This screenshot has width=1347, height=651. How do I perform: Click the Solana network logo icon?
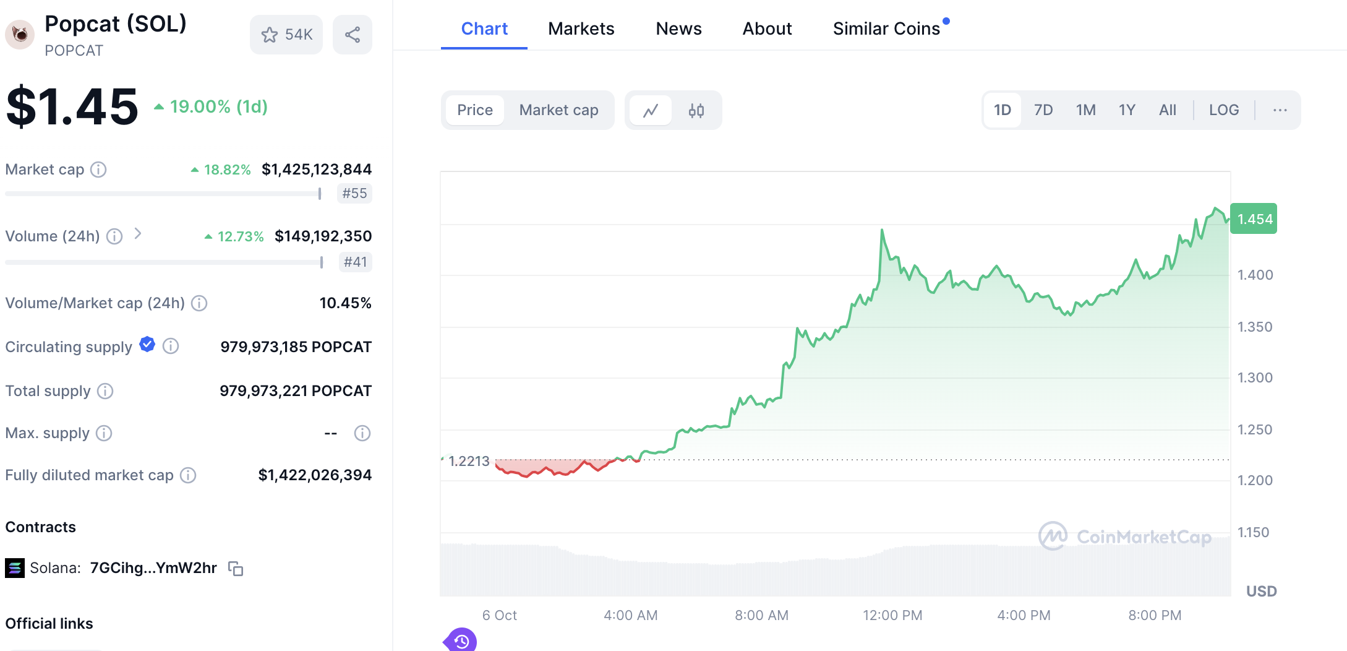[x=15, y=568]
